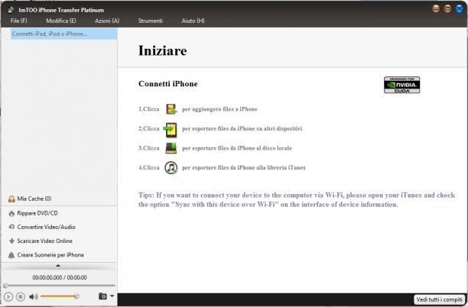Image resolution: width=468 pixels, height=307 pixels.
Task: Maximize the window with the square button
Action: click(447, 9)
